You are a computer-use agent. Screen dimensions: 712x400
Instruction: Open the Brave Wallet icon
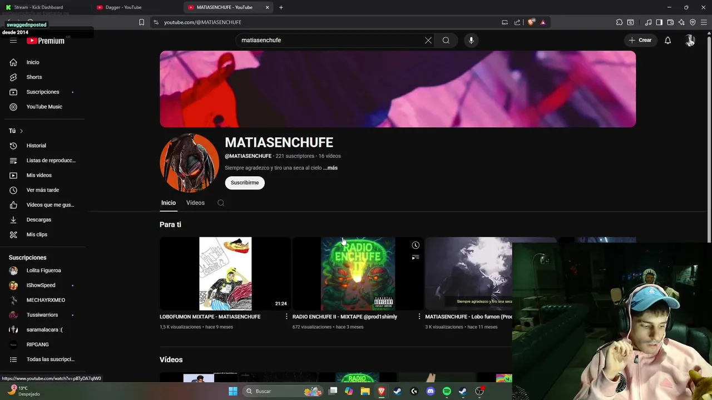[x=670, y=22]
